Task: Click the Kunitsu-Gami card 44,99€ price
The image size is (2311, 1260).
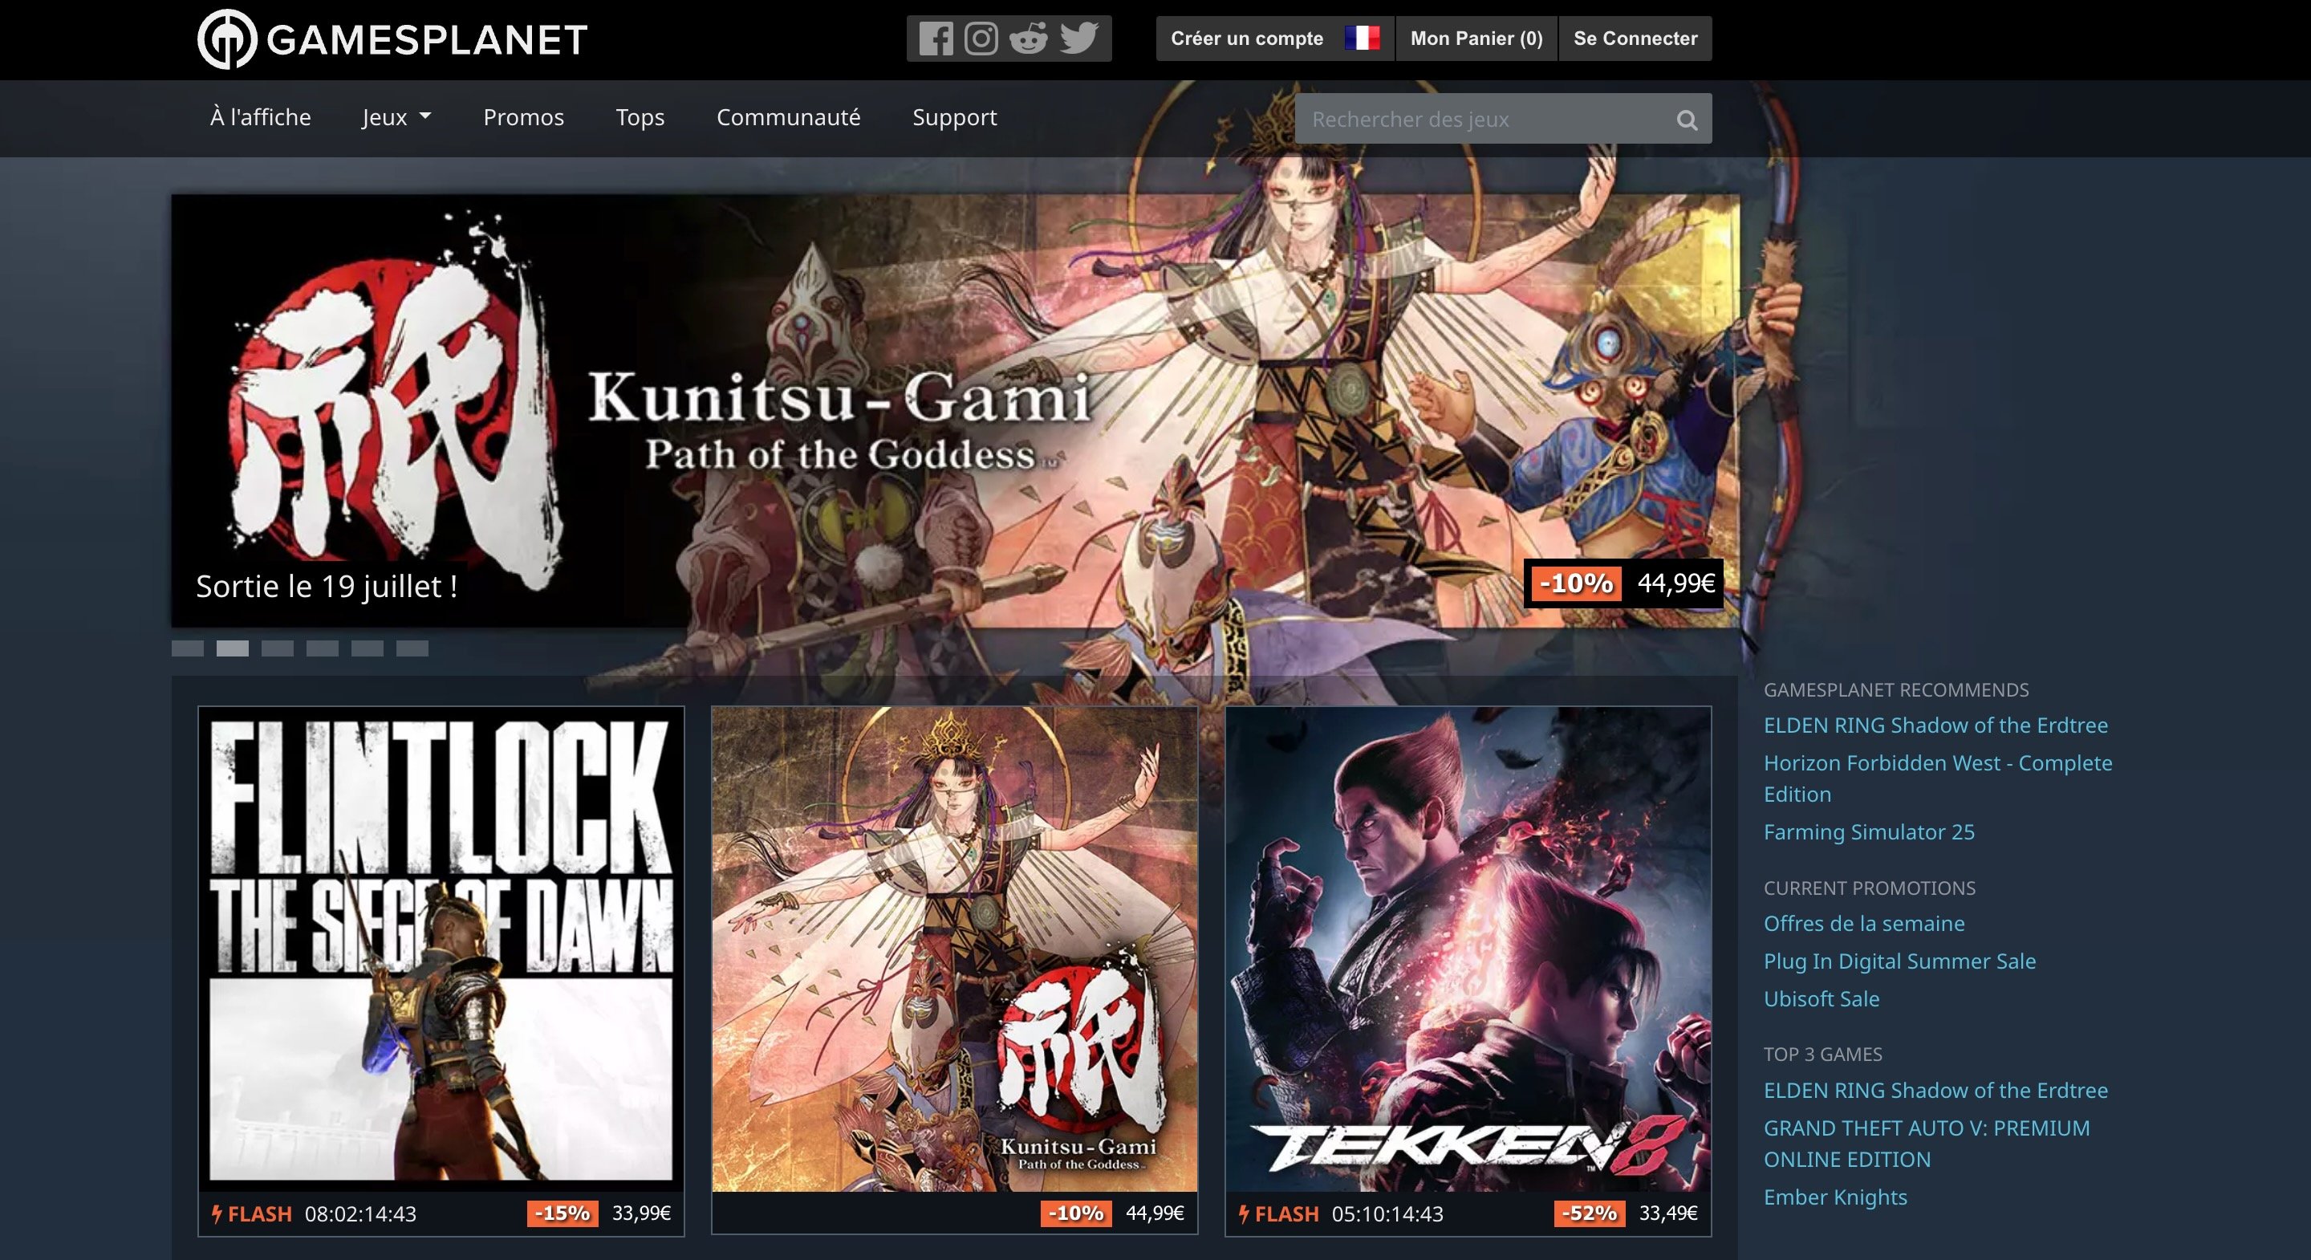Action: coord(1155,1213)
